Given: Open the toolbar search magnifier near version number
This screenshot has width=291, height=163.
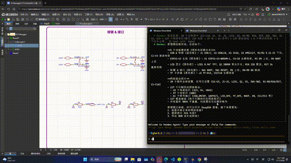Looking at the screenshot, I should (x=229, y=14).
